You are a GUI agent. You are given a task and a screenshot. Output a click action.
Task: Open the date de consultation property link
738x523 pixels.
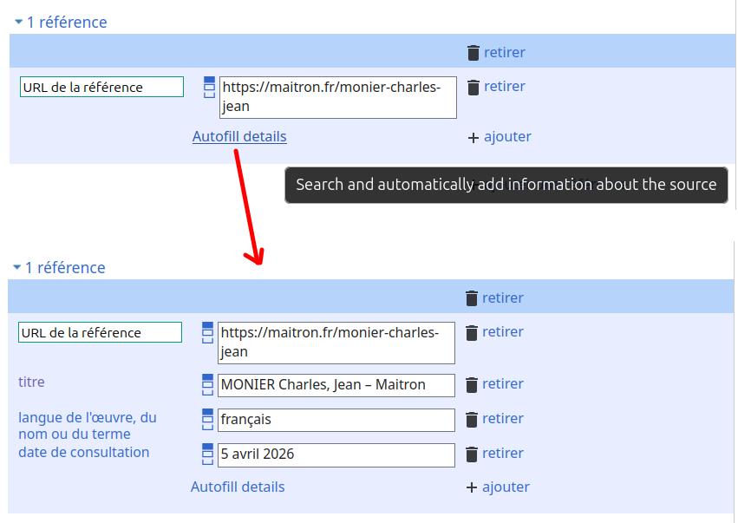point(83,452)
